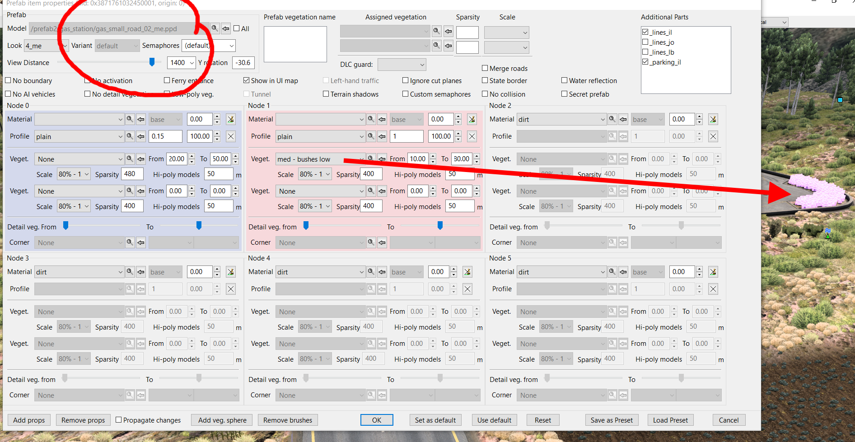Search Node 5 dirt material via magnifier
Screen dimensions: 855x442
612,272
